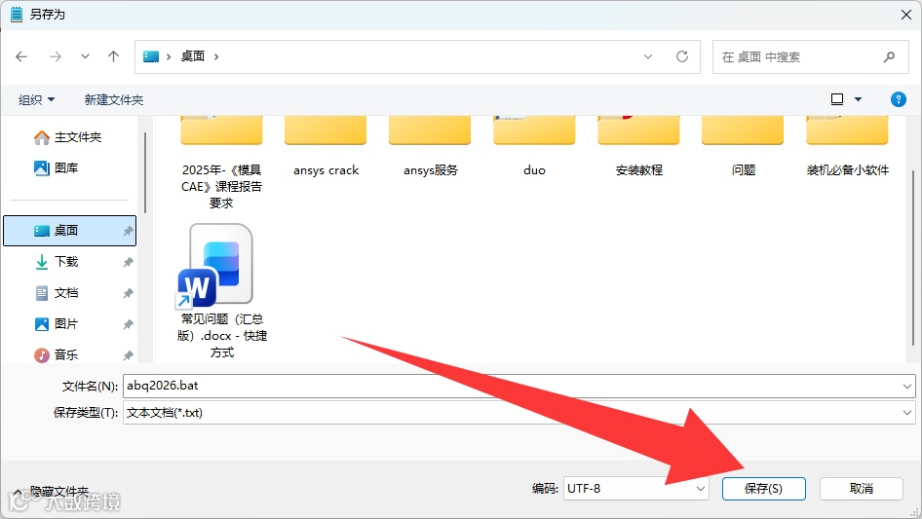Open the 组织 menu
The height and width of the screenshot is (519, 922).
(36, 100)
